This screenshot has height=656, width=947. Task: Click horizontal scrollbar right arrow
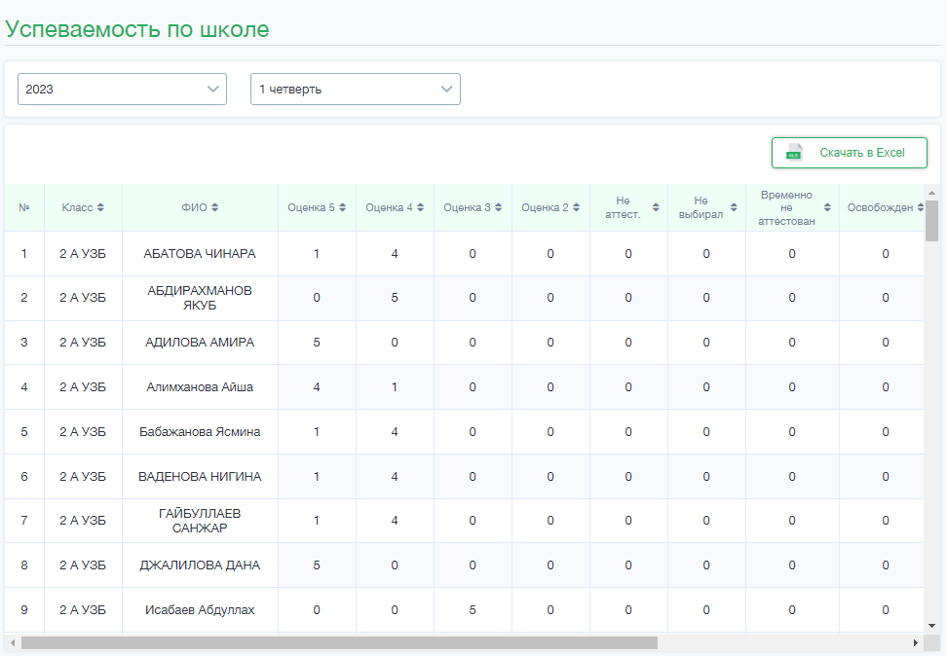pos(916,642)
